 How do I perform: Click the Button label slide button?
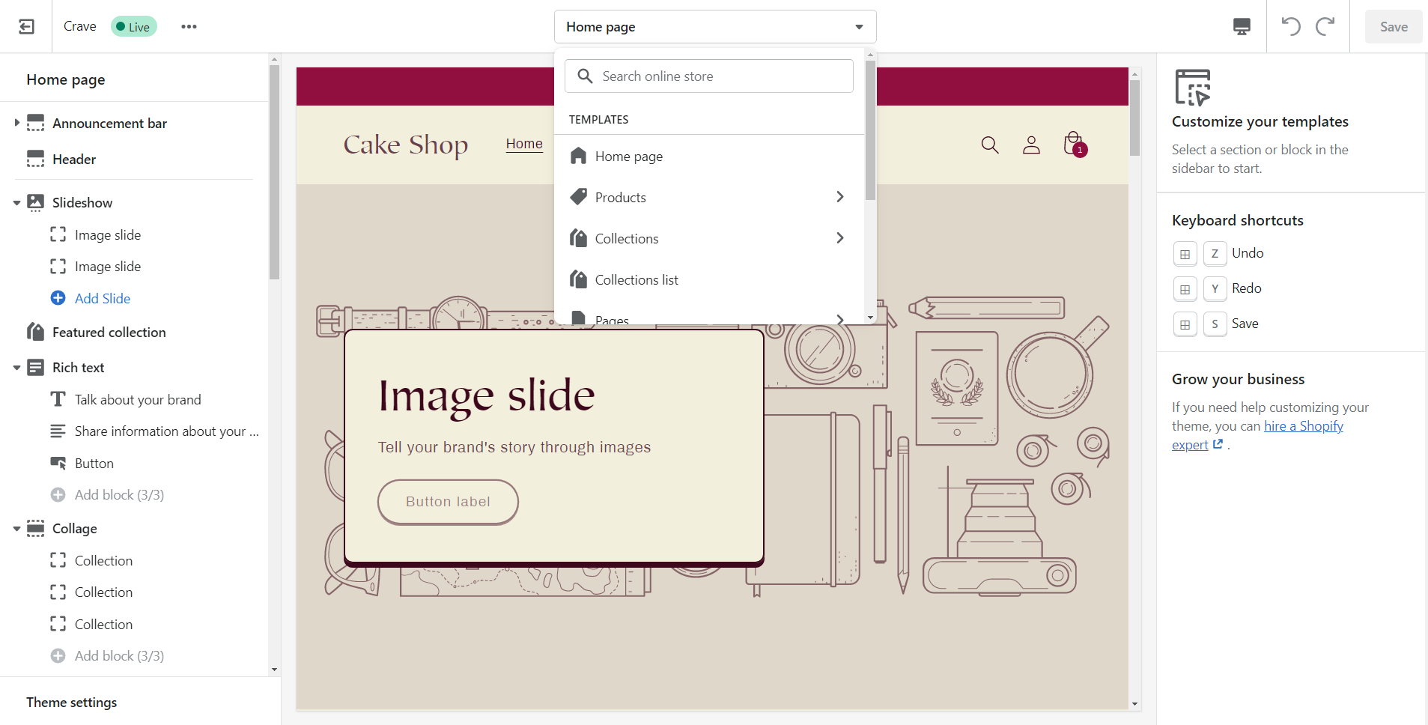(x=448, y=502)
